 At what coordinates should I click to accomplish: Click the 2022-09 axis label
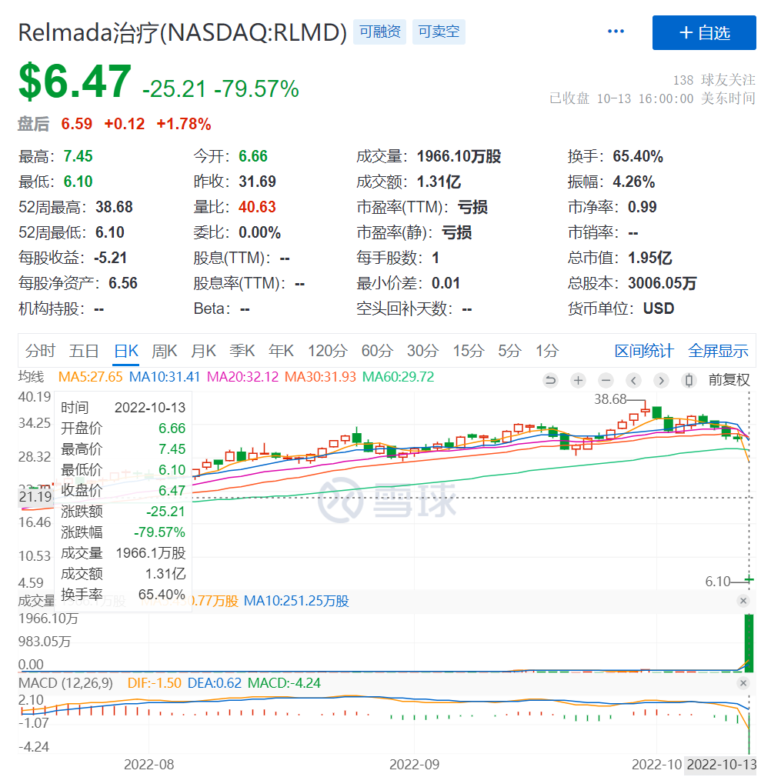(x=414, y=765)
